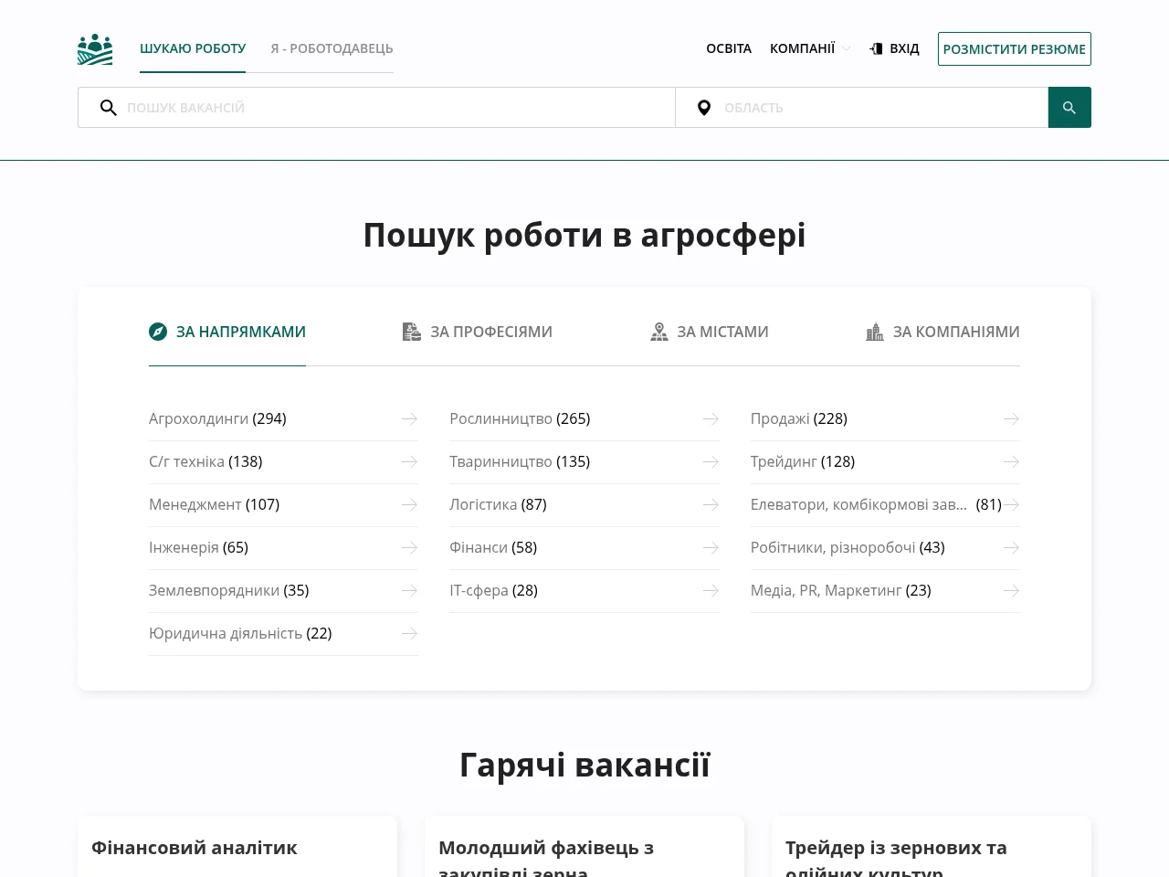Open the Трейдер із зернових vacancy card
The height and width of the screenshot is (877, 1169).
tap(932, 847)
